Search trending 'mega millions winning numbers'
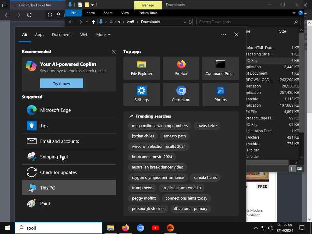312x234 pixels. coord(160,126)
